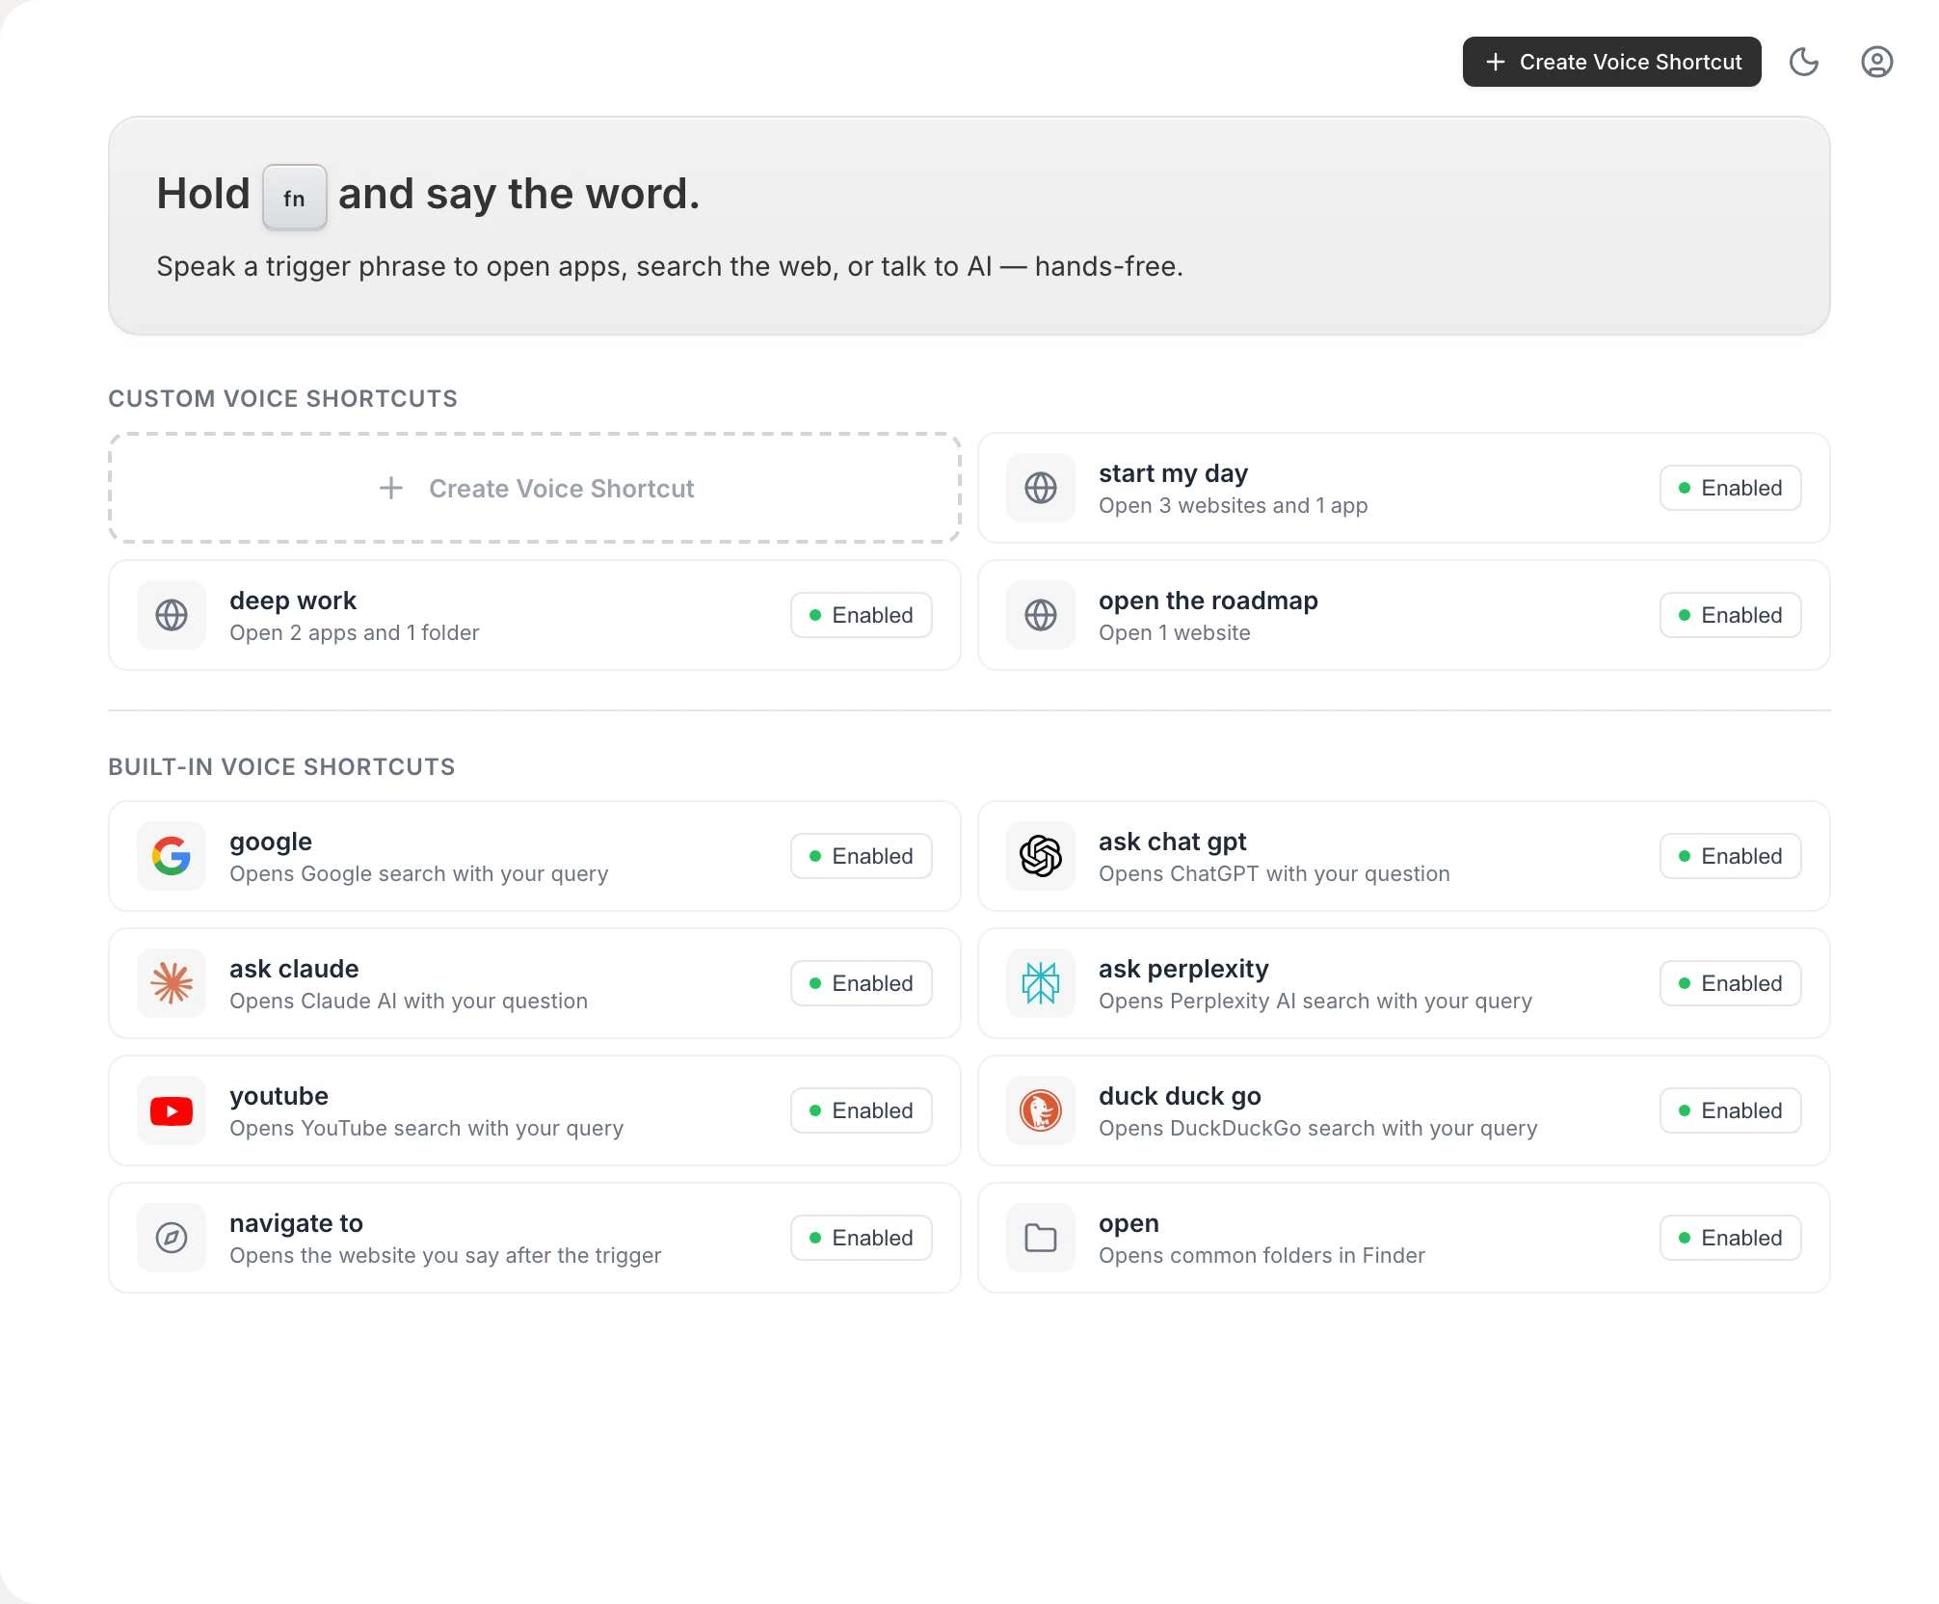Select the ask claude shortcut title
This screenshot has width=1939, height=1604.
click(294, 969)
